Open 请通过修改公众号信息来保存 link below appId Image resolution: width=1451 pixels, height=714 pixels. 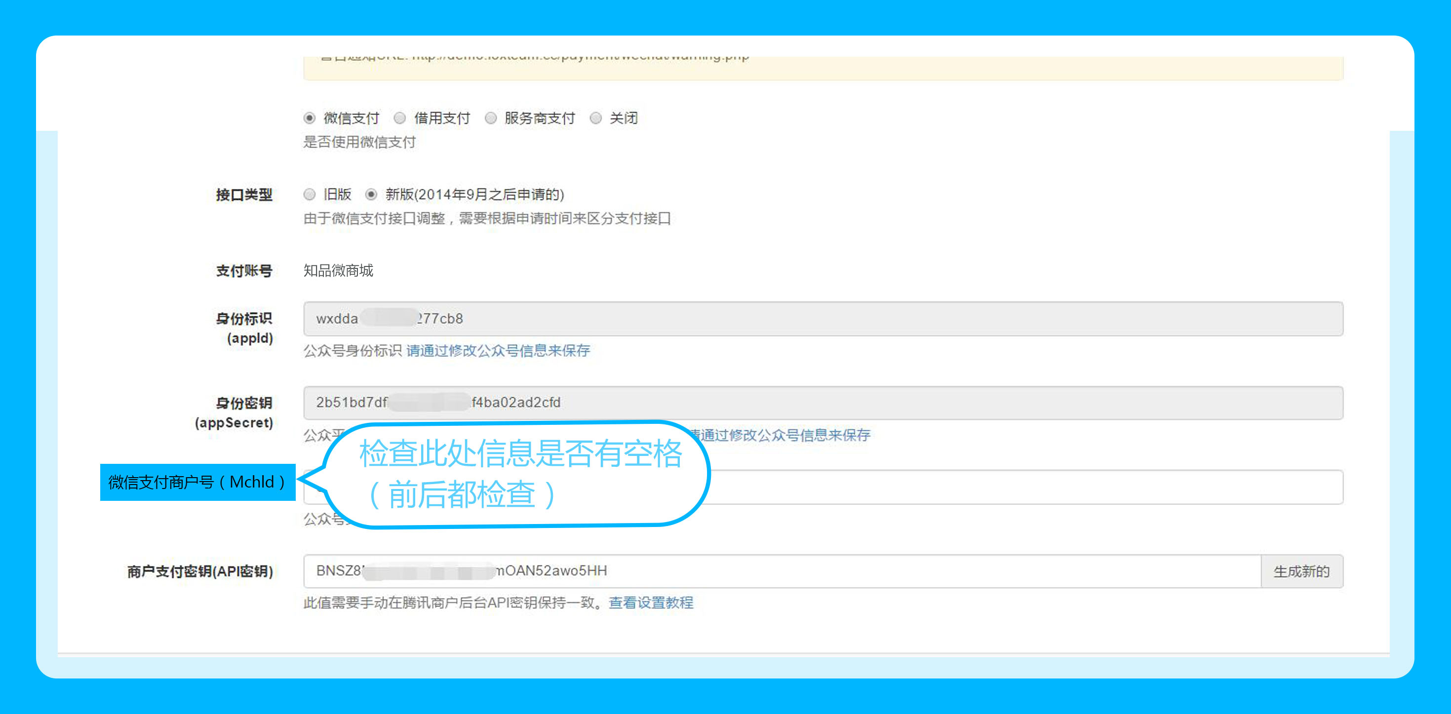[498, 351]
